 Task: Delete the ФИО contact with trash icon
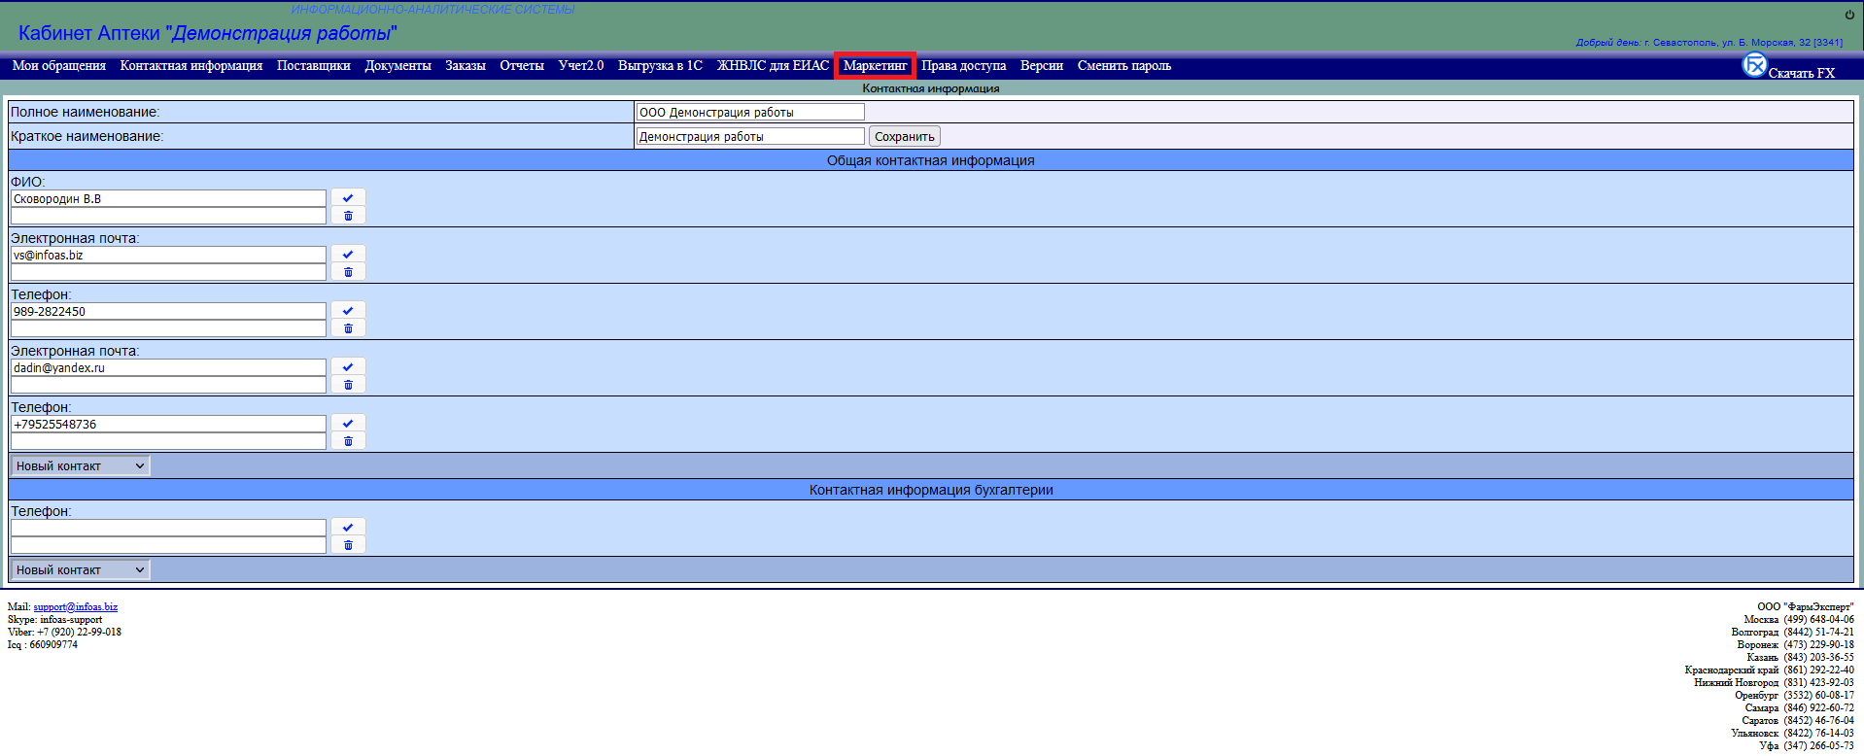[348, 216]
